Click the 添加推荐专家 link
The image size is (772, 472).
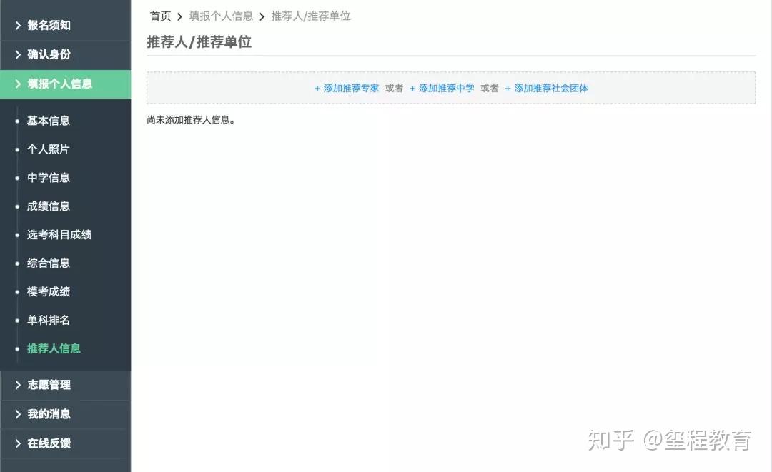347,89
